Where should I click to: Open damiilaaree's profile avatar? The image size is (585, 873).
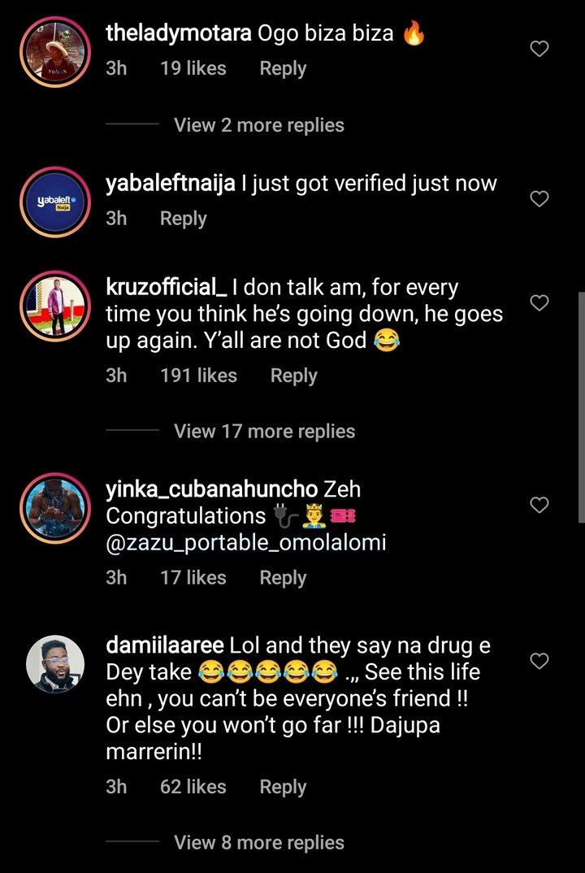point(54,663)
